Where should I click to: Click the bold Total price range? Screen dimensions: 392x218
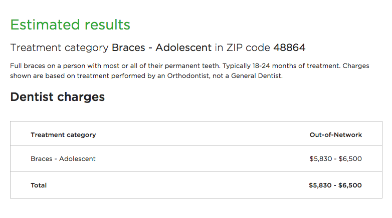(335, 185)
